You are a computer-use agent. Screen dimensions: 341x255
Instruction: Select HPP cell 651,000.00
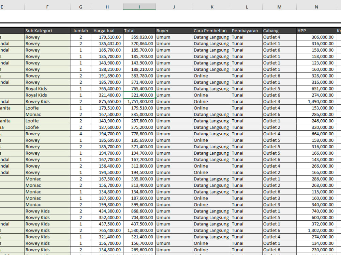(x=316, y=89)
